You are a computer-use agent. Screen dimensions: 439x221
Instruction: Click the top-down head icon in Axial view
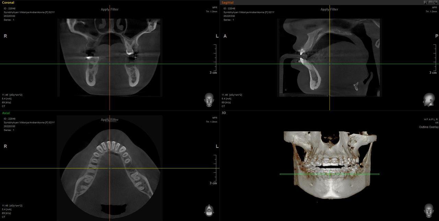209,210
